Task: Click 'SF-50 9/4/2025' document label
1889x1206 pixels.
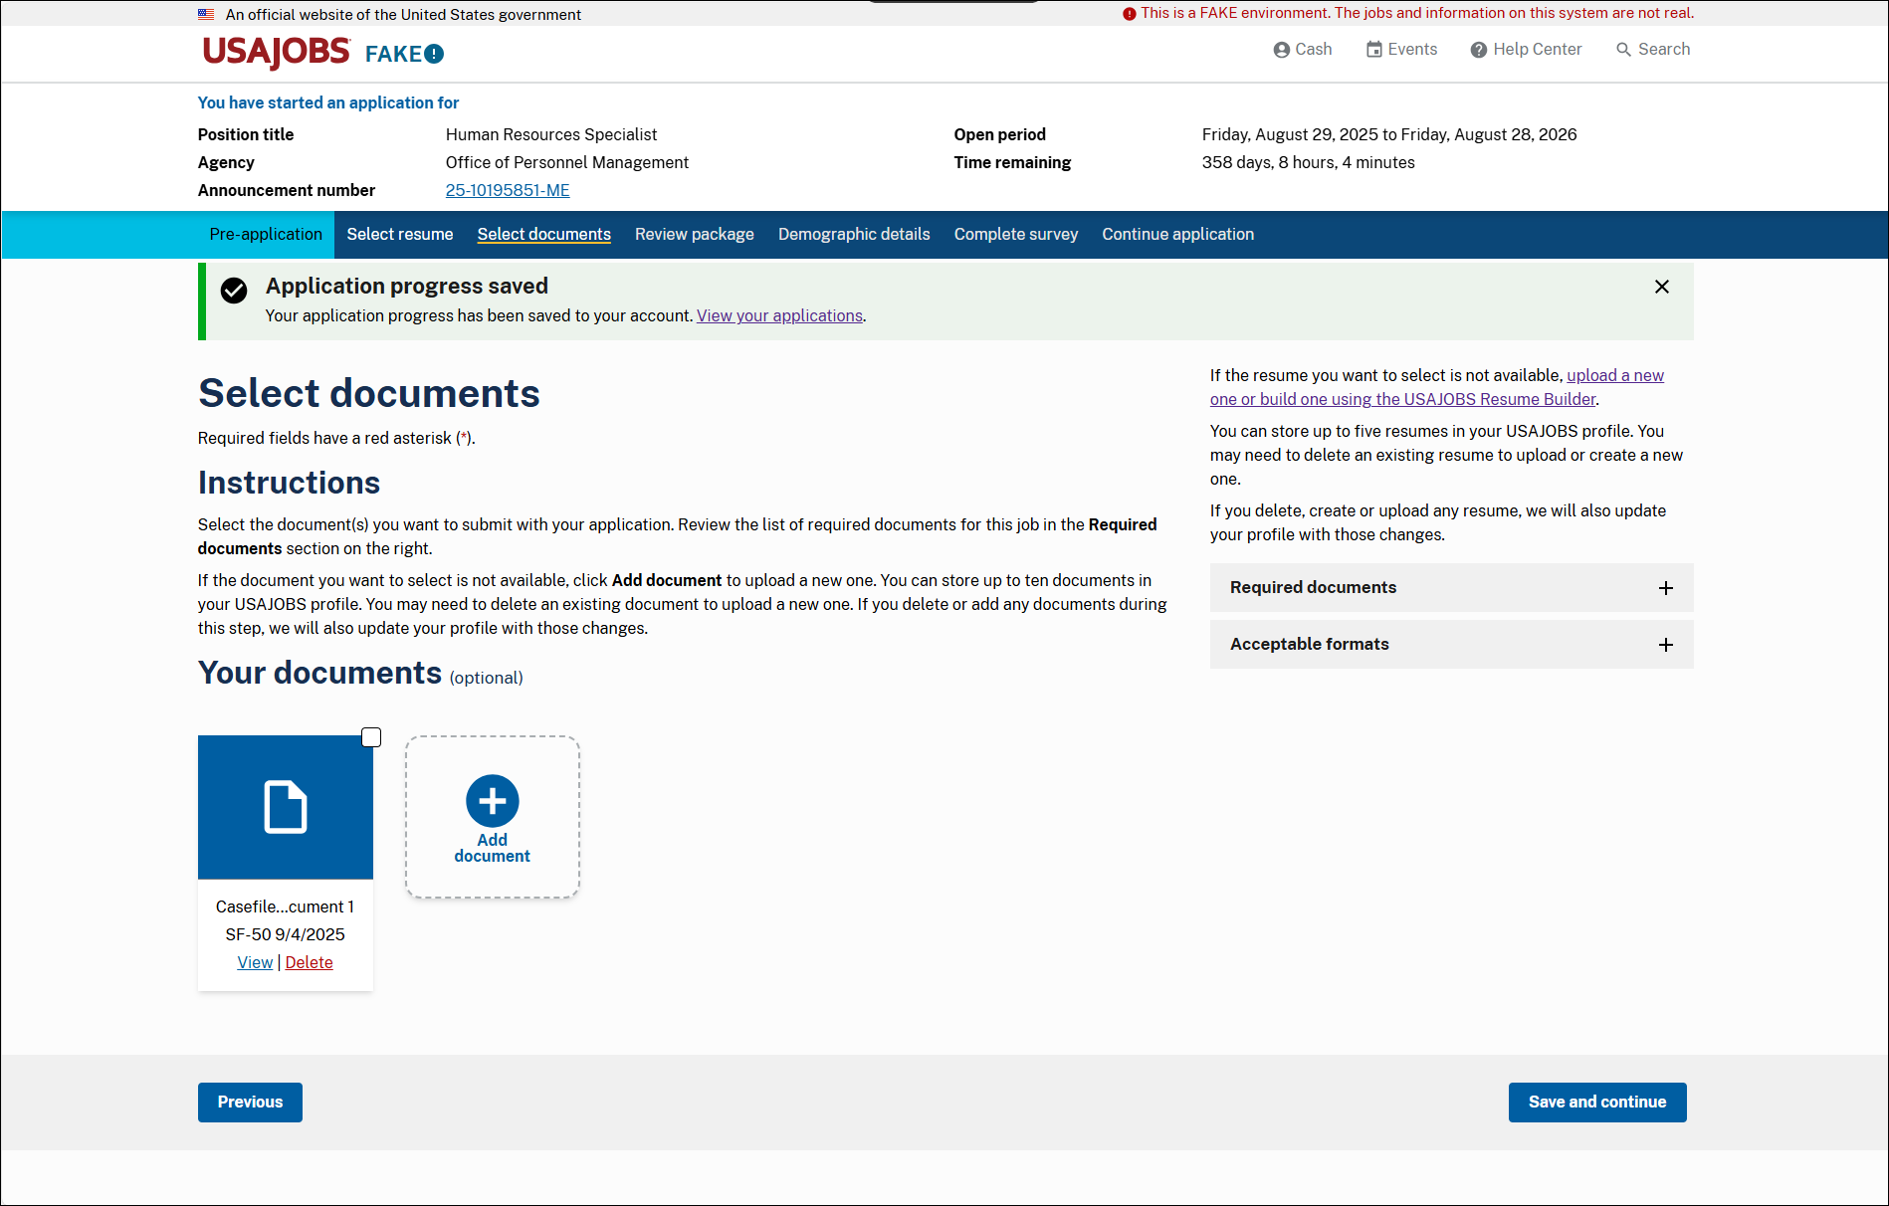Action: [x=286, y=935]
